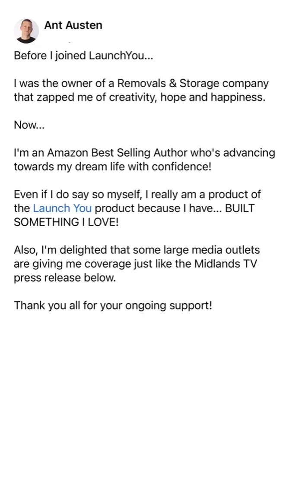This screenshot has width=299, height=485.
Task: Open the Ant Austen name link
Action: (73, 25)
